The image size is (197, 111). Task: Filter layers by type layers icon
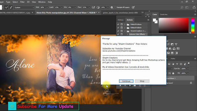[177, 64]
